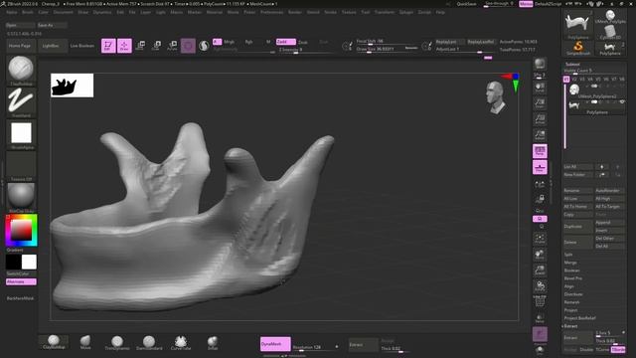Open the material sphere picker

coord(21,197)
